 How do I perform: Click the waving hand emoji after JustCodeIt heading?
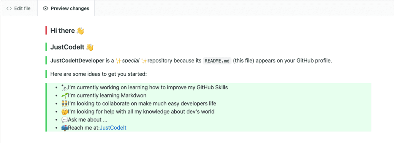click(90, 47)
